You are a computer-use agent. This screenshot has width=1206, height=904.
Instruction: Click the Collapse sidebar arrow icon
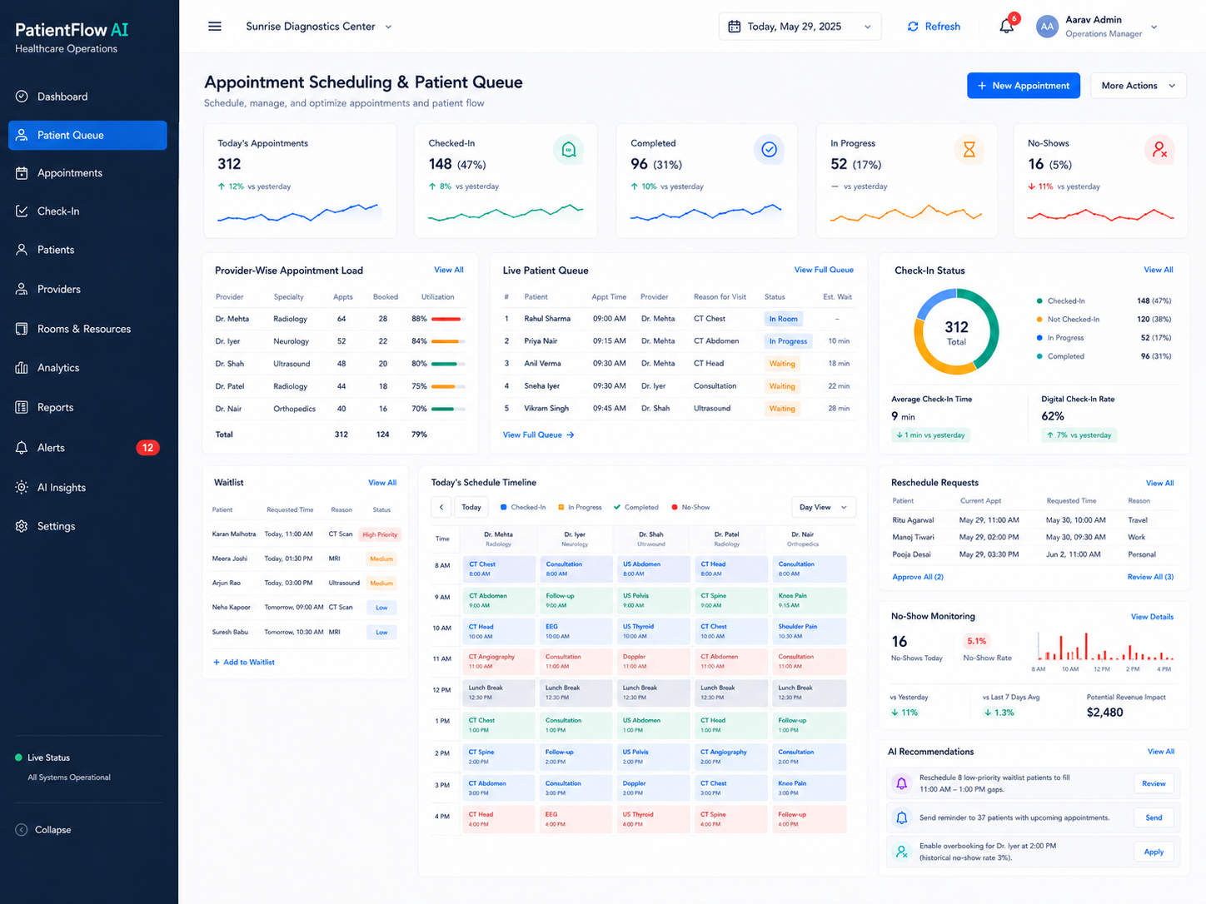click(x=22, y=830)
